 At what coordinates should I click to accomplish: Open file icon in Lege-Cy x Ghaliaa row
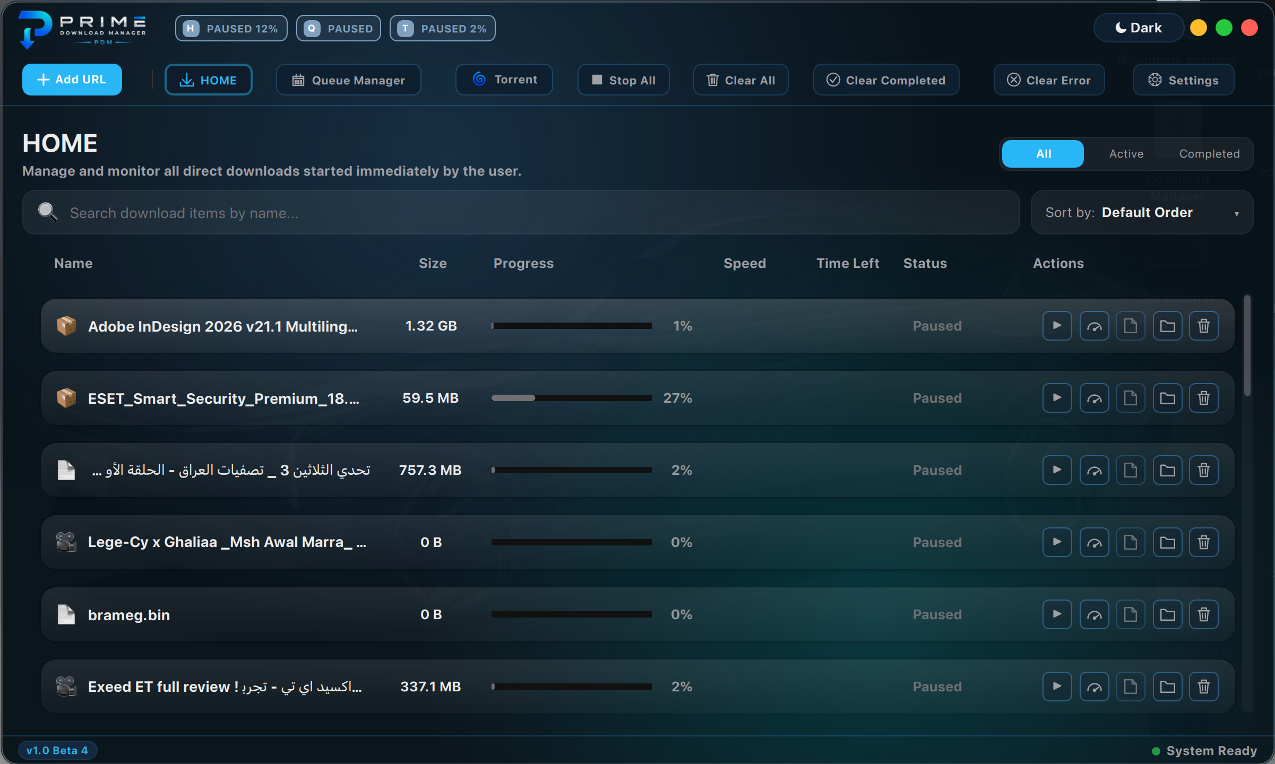[x=1131, y=542]
